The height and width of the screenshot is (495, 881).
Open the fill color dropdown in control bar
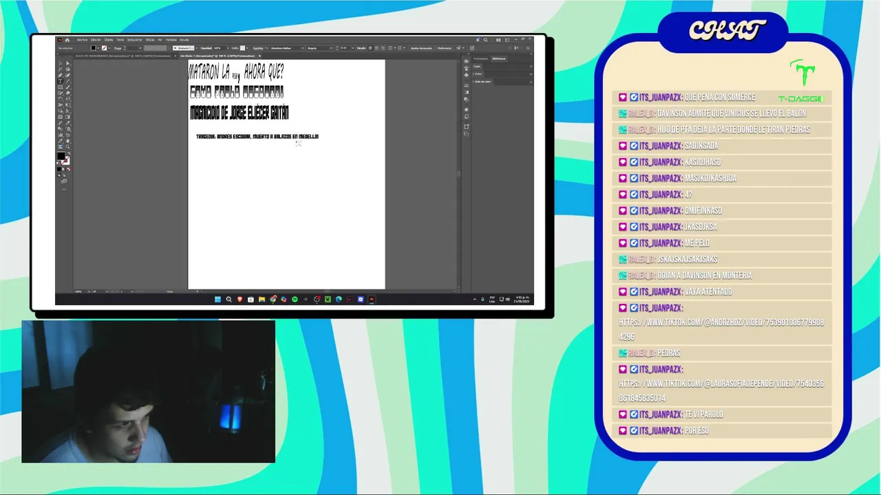click(x=98, y=48)
